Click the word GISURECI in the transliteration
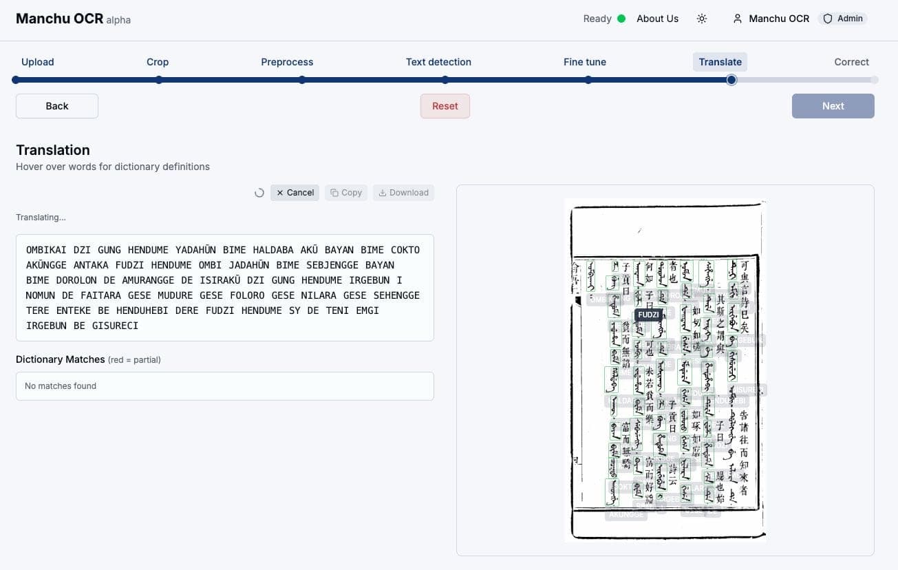The width and height of the screenshot is (898, 570). [115, 326]
